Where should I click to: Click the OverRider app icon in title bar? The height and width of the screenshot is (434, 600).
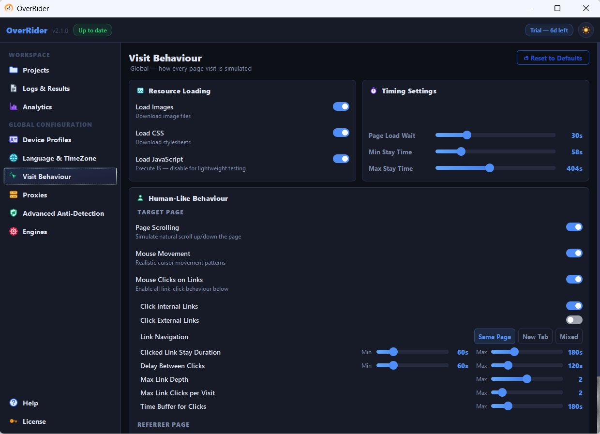9,8
